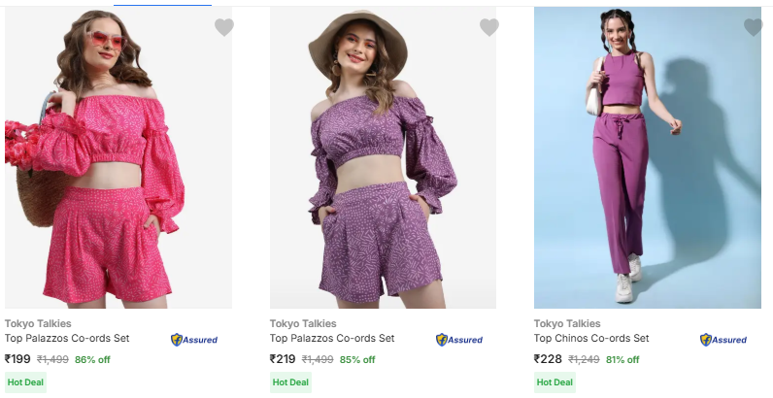Screen dimensions: 773x398
Task: Toggle heart on purple Palazzos Co-ords Set
Action: click(489, 27)
